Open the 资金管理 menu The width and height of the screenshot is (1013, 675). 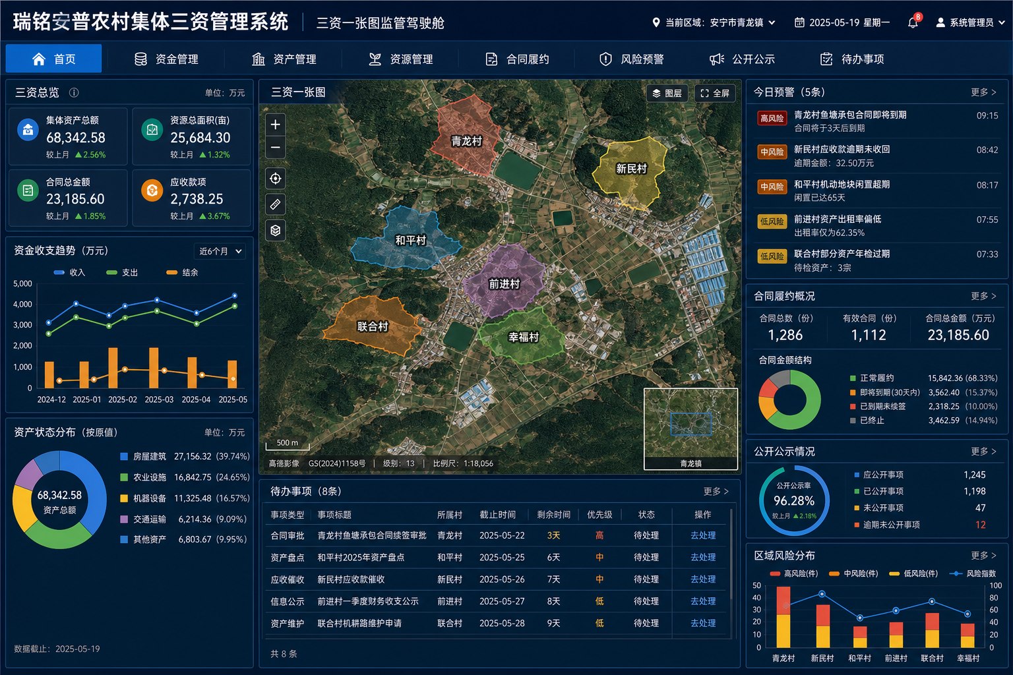(x=166, y=59)
